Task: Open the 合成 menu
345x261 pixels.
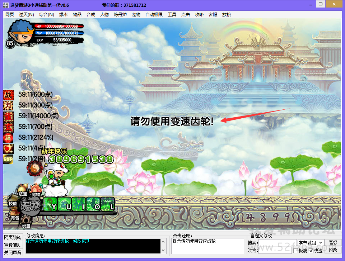Action: pos(91,15)
